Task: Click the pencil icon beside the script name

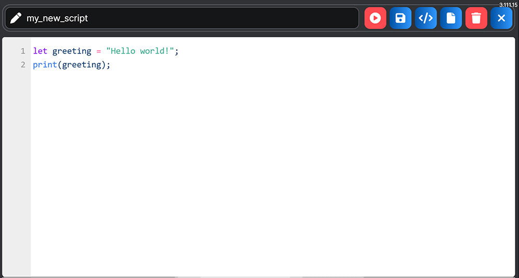Action: [16, 18]
